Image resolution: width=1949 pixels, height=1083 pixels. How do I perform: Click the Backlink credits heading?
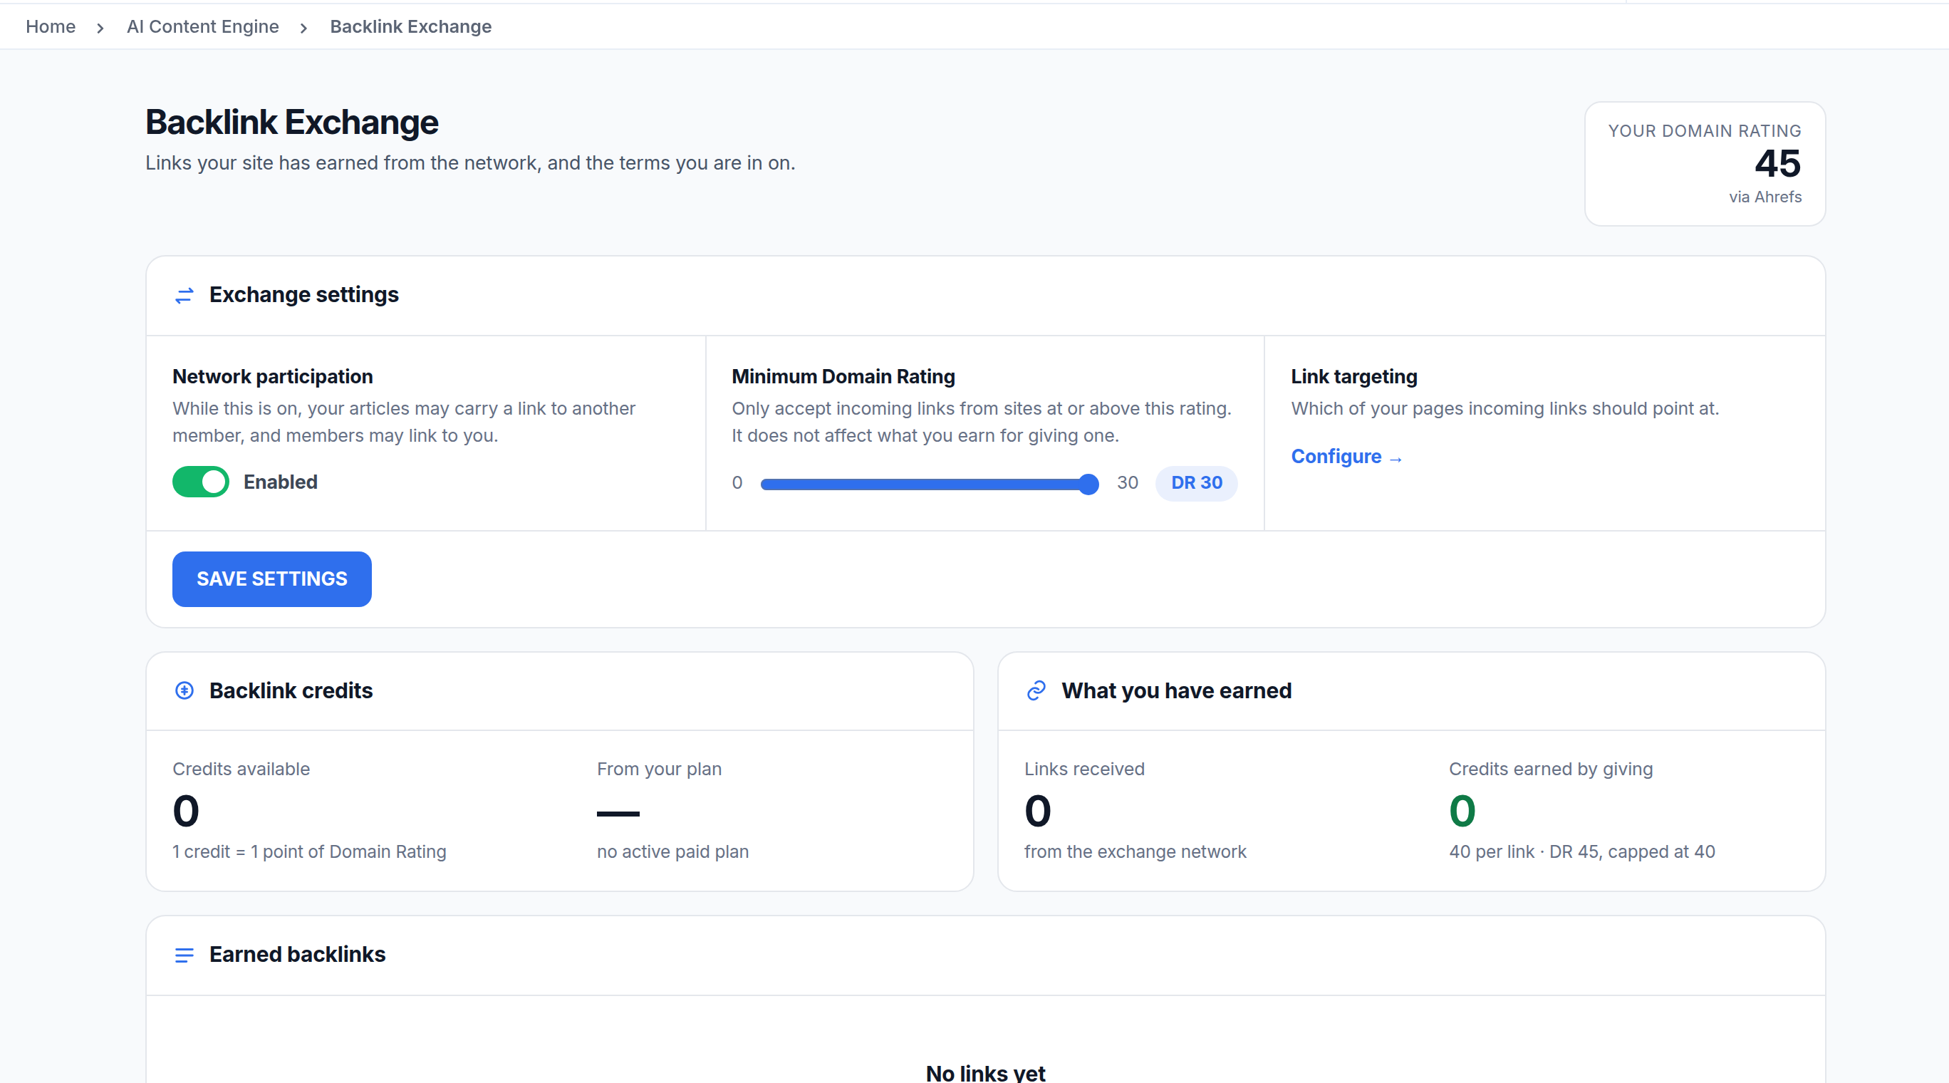tap(291, 690)
